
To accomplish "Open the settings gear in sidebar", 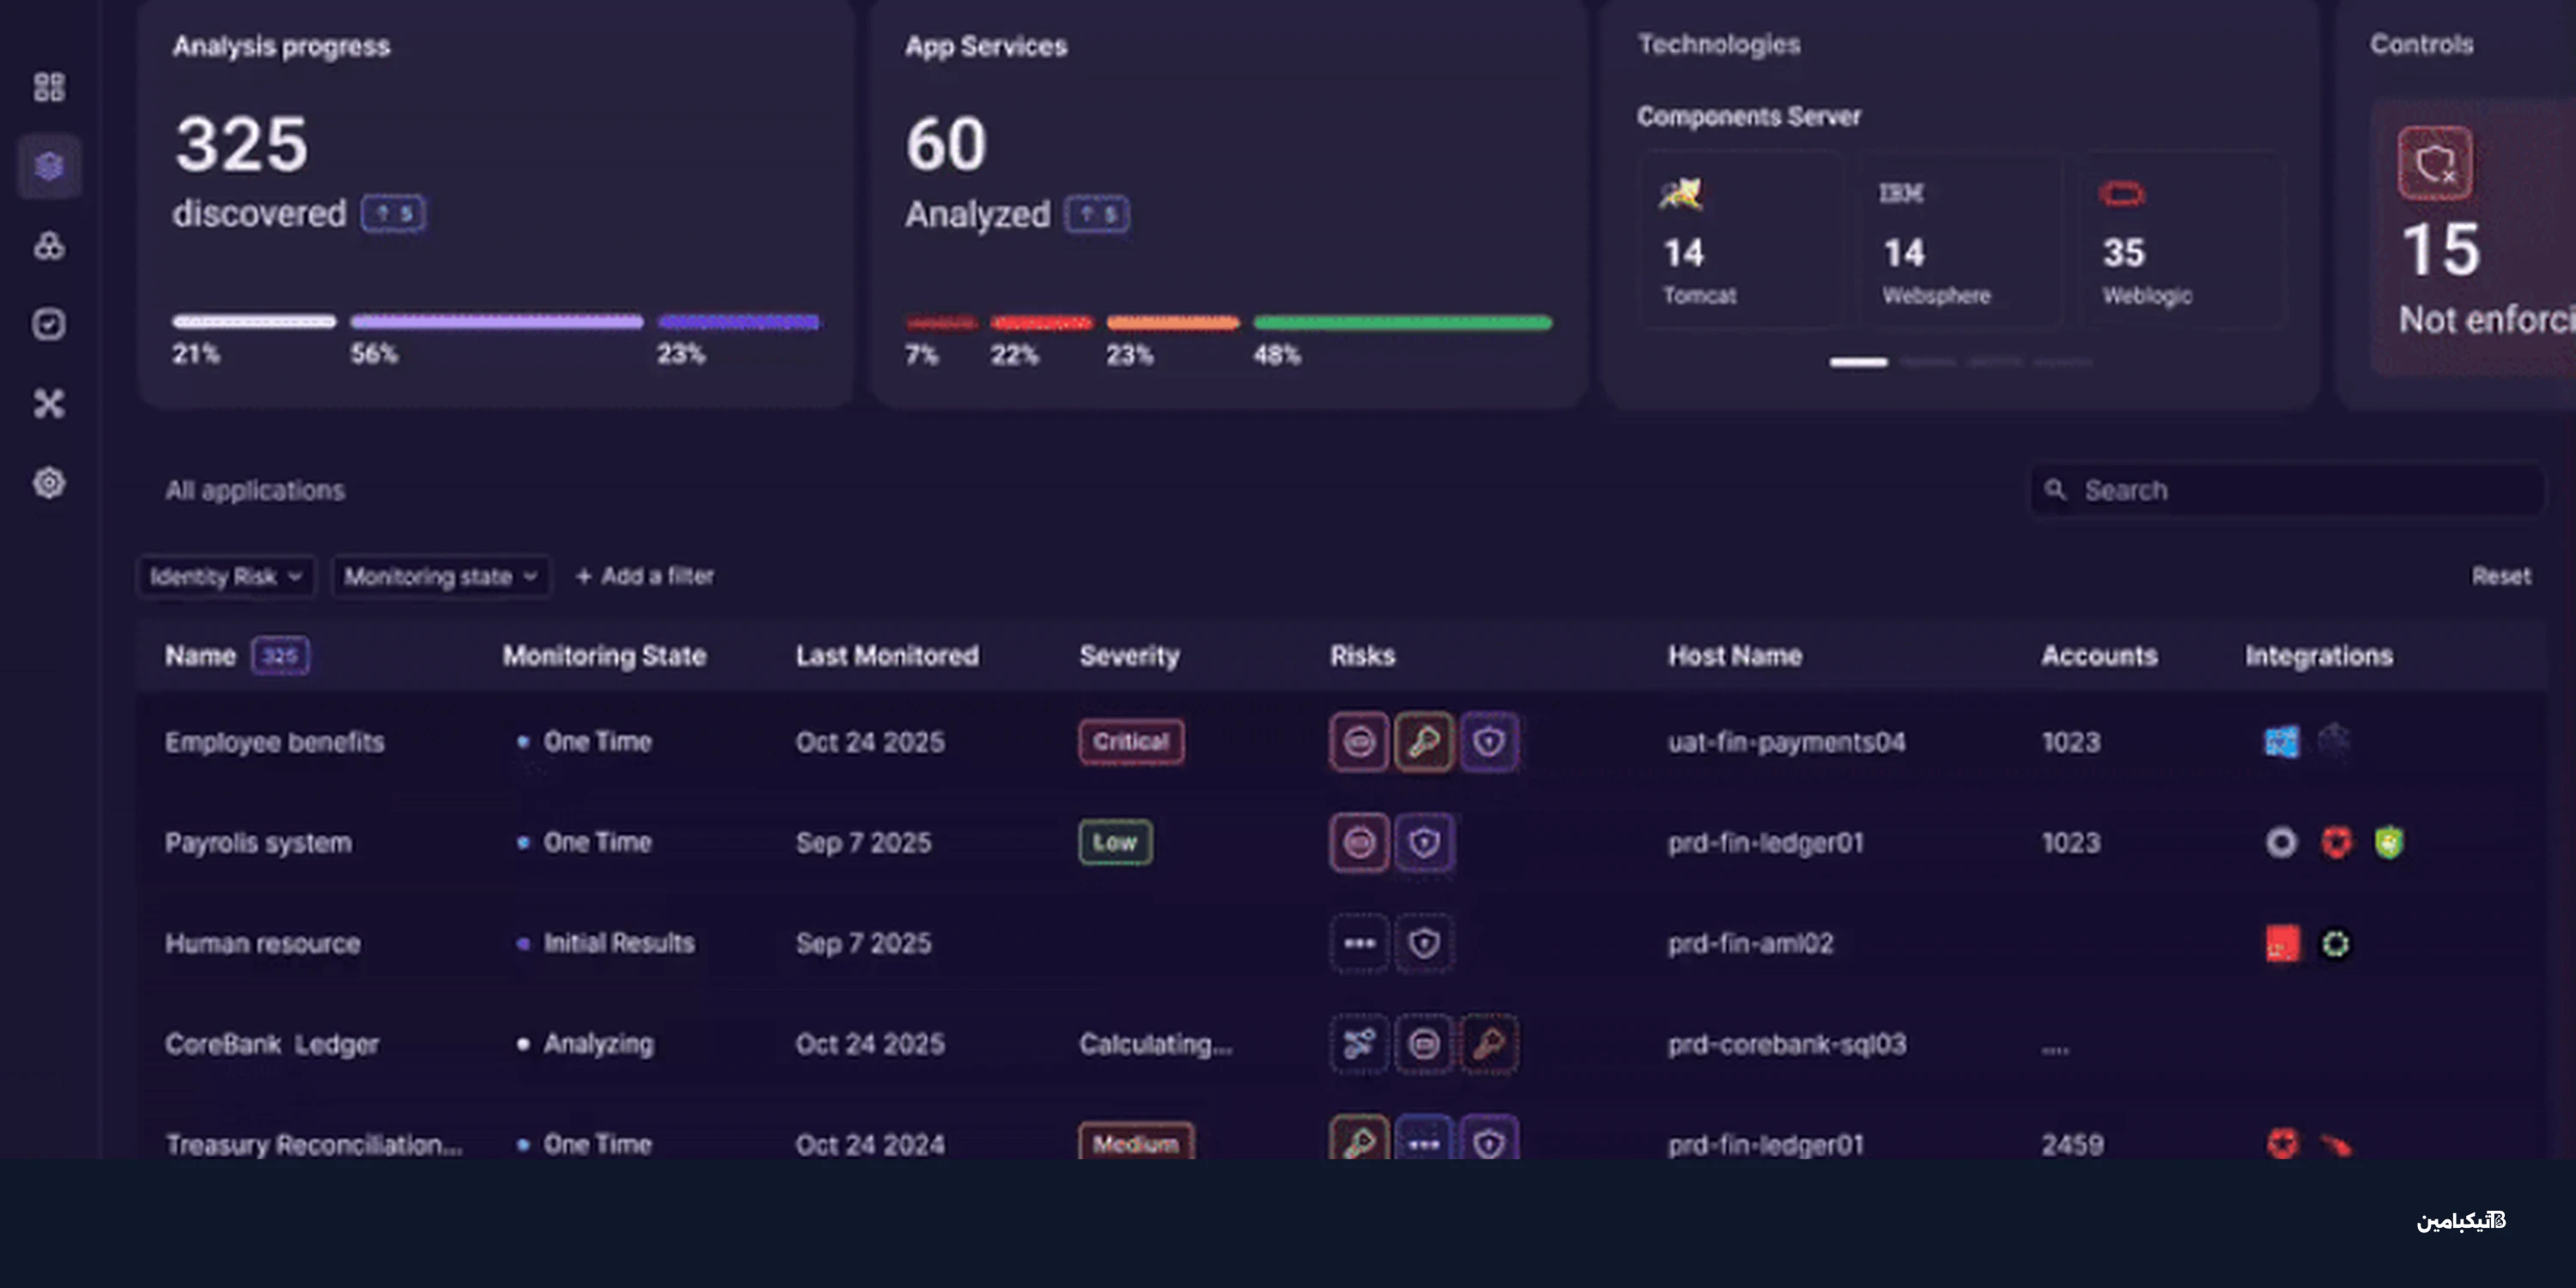I will 49,483.
